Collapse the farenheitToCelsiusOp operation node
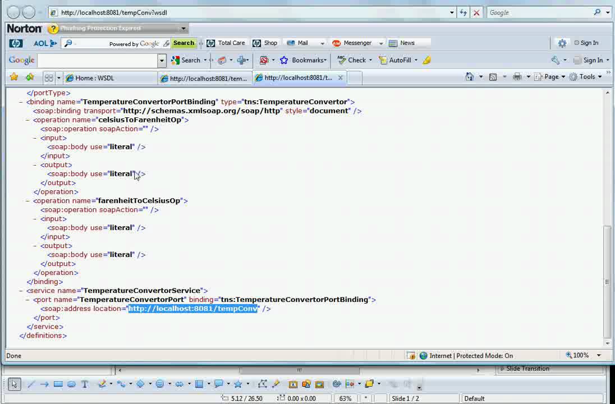The height and width of the screenshot is (404, 615). [28, 201]
